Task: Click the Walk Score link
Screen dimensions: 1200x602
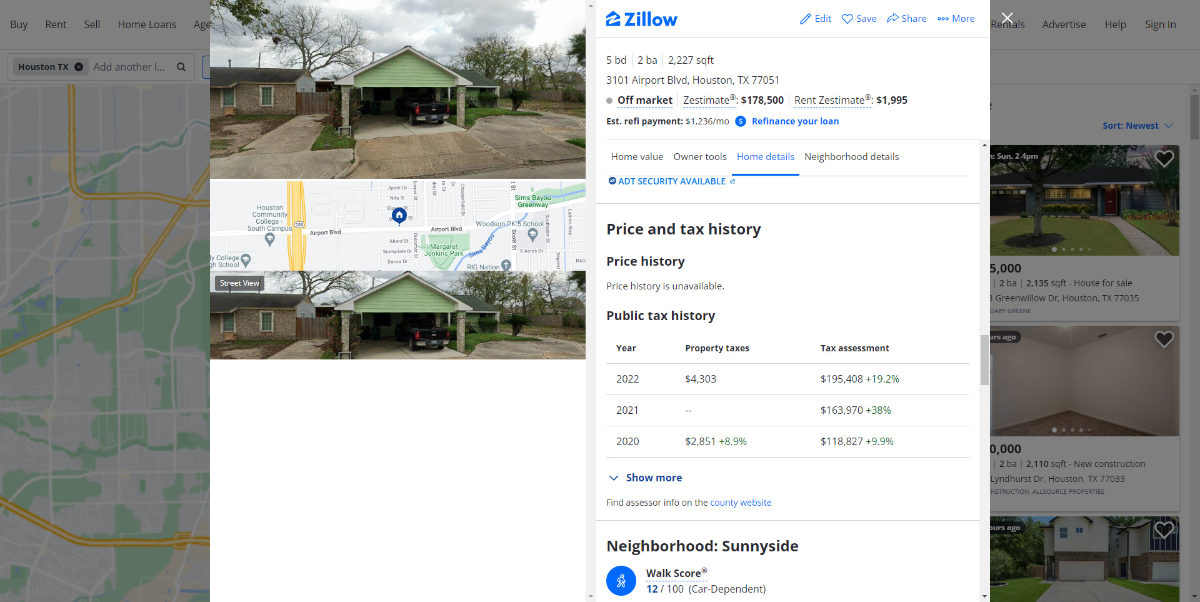Action: (x=676, y=573)
